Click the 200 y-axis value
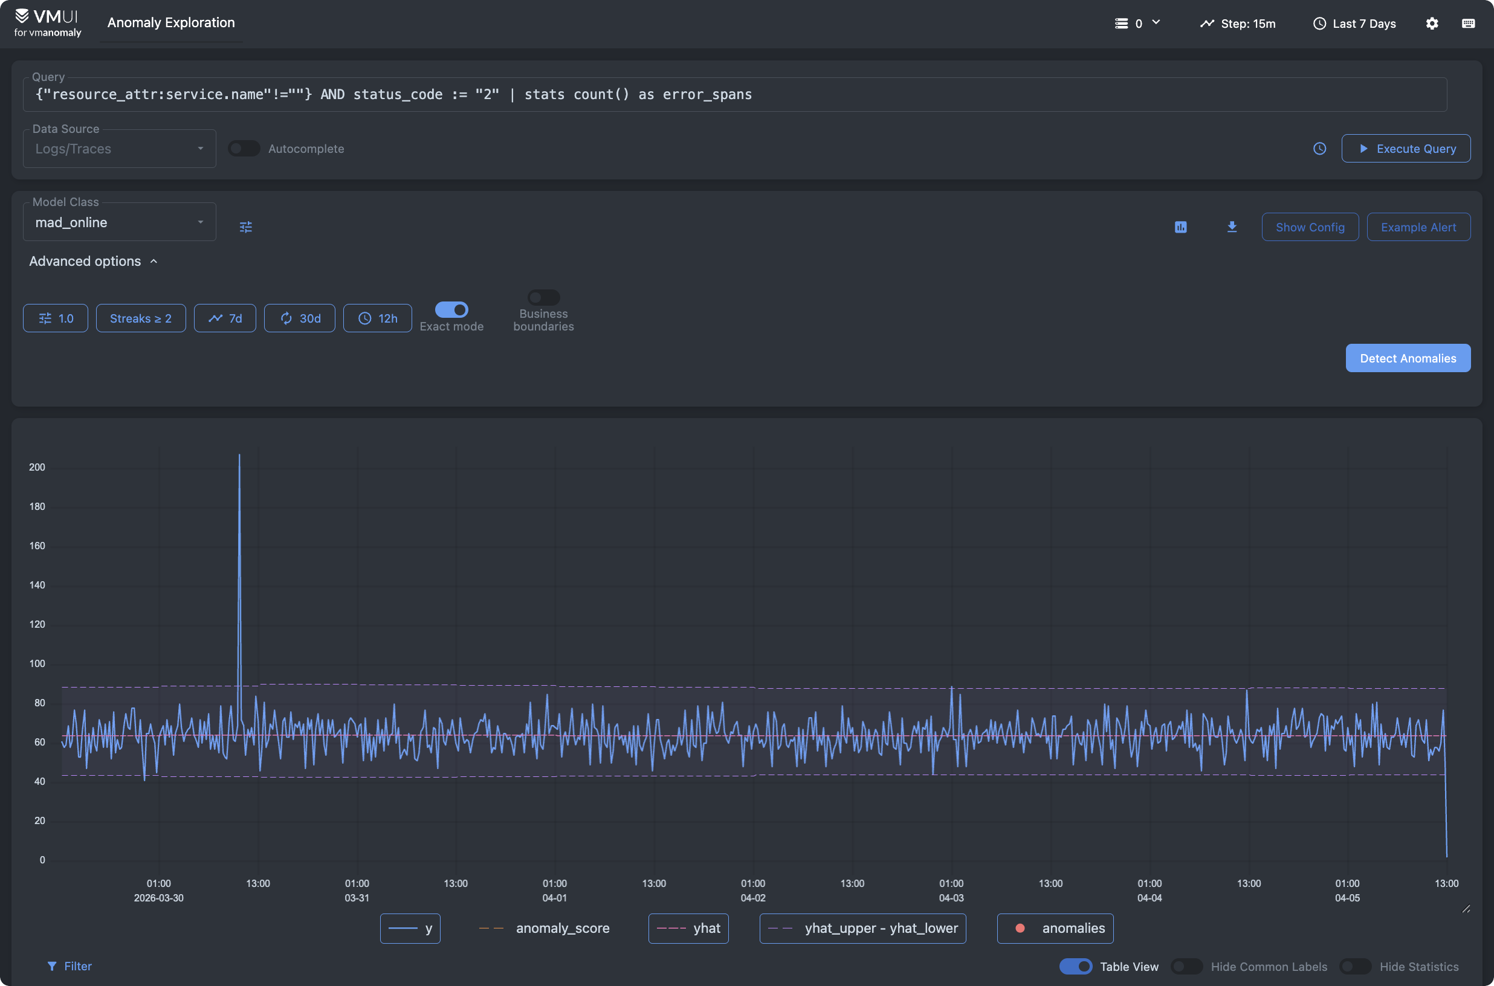 pyautogui.click(x=37, y=467)
